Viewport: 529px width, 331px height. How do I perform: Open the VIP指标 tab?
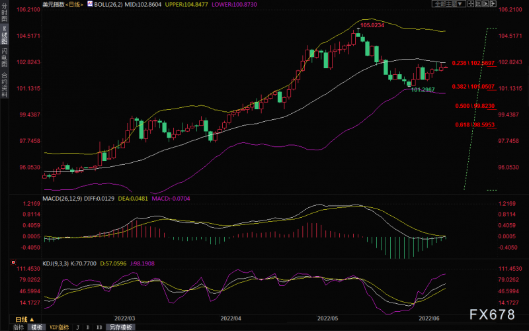coord(59,327)
